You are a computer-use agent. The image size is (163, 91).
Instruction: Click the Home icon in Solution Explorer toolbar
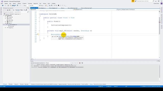8,10
